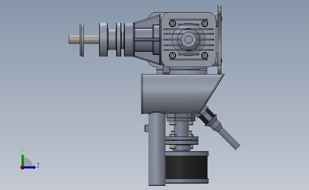This screenshot has height=190, width=309.
Task: Click the green Y axis of the triad
Action: 23,160
